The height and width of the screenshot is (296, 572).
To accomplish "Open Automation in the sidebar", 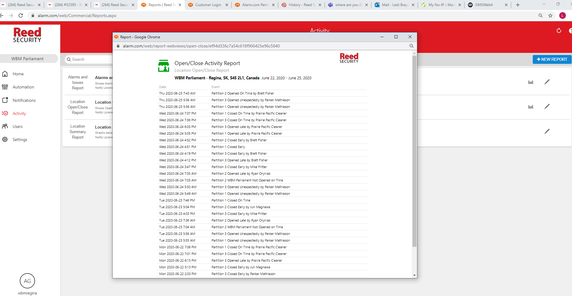I will tap(23, 87).
